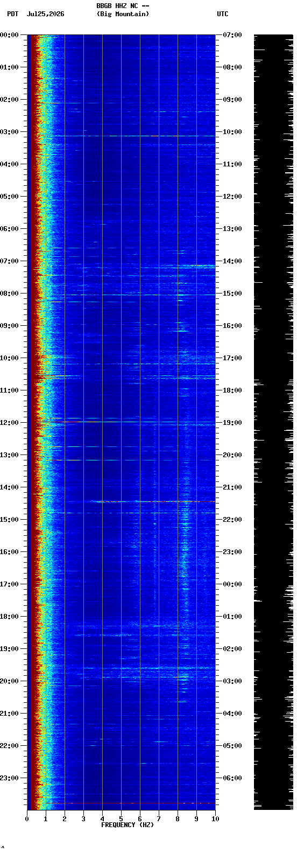The width and height of the screenshot is (297, 853).
Task: Select the 15:00 PDT time label
Action: (x=9, y=520)
